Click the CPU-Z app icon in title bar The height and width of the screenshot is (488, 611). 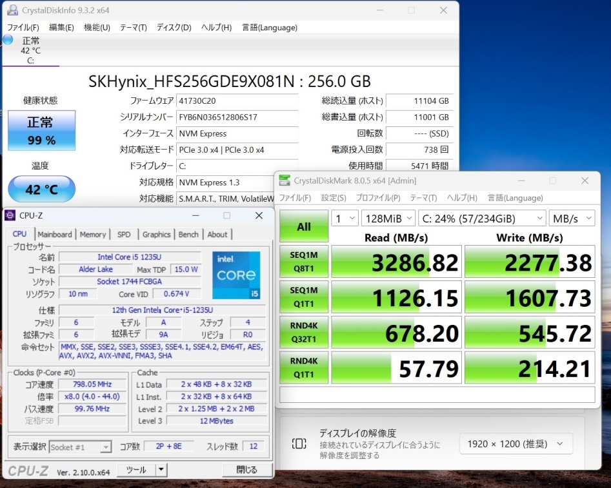[10, 215]
